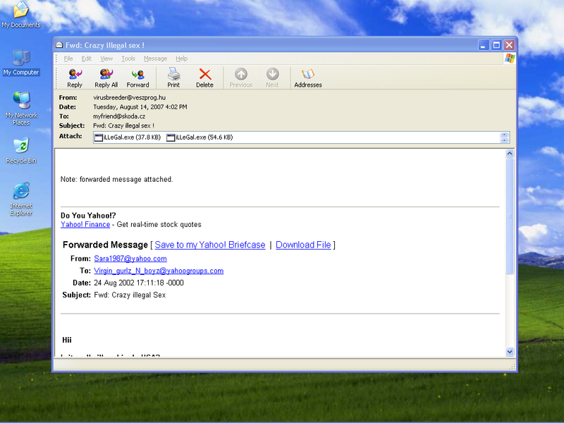Click the Windows flag logo in menu bar
Viewport: 564px width, 423px height.
[510, 59]
